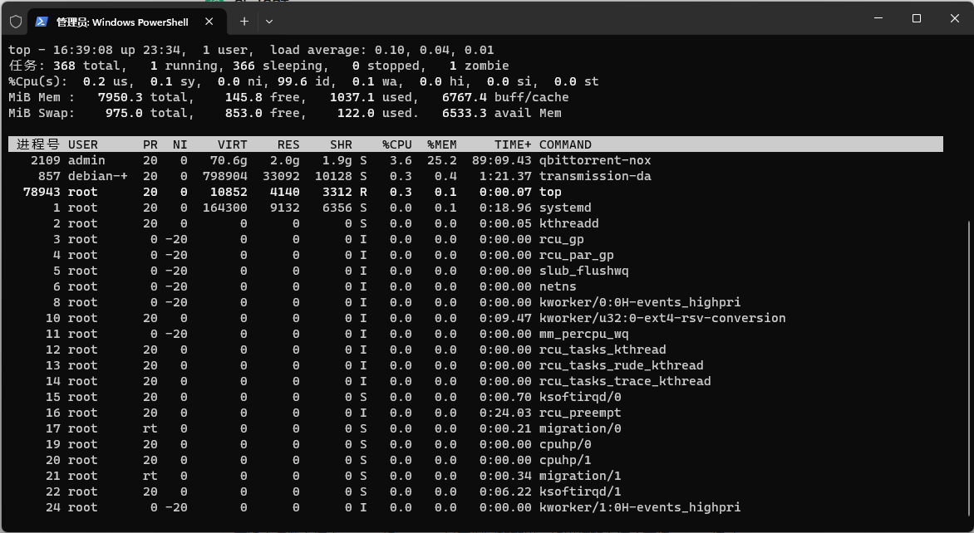Select the transmission-da process name

pyautogui.click(x=594, y=176)
